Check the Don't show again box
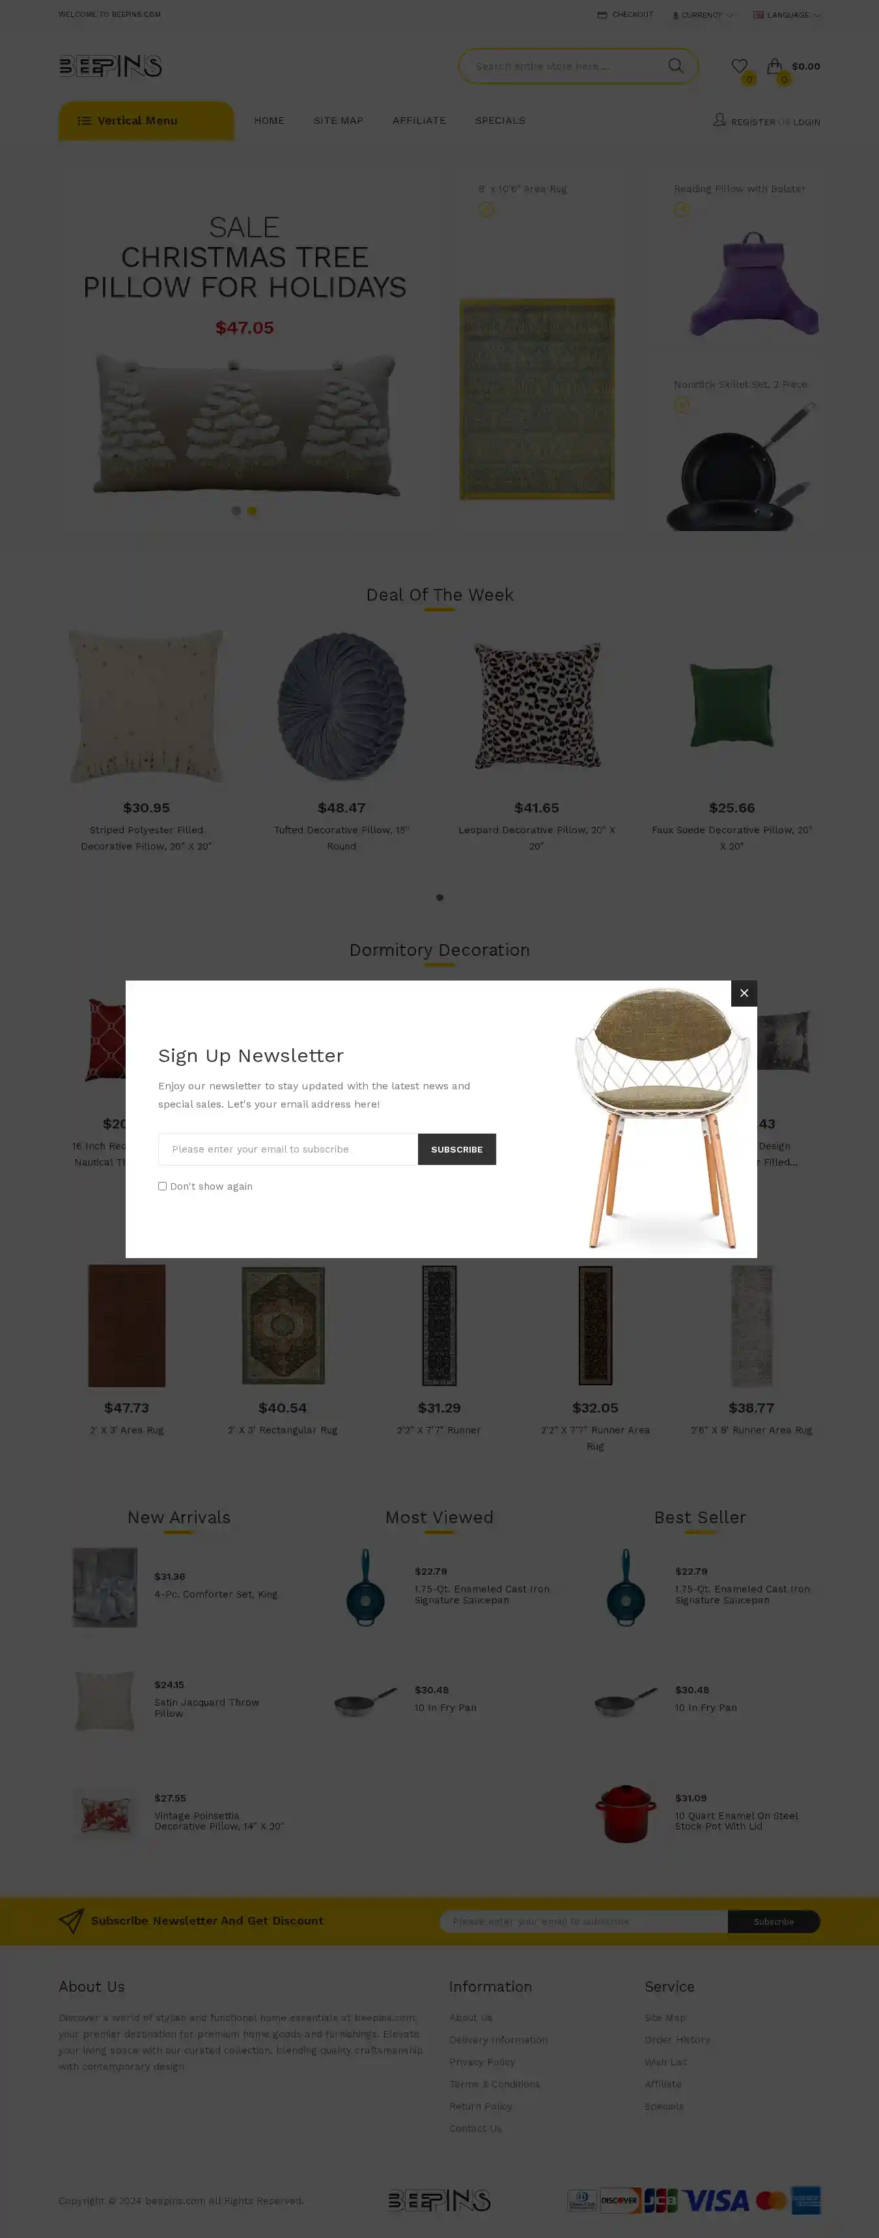The image size is (879, 2238). (x=162, y=1186)
